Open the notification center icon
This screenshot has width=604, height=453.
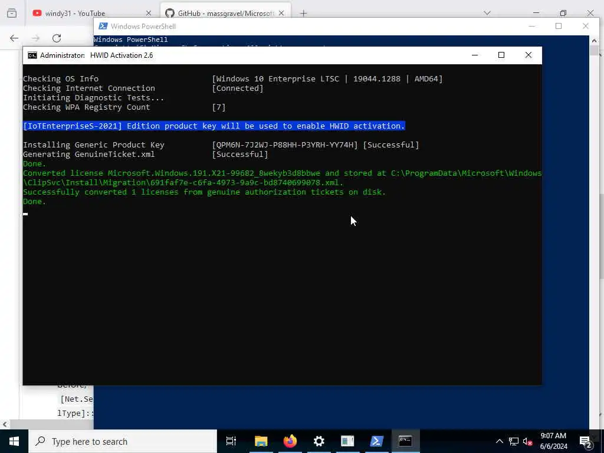pos(586,441)
